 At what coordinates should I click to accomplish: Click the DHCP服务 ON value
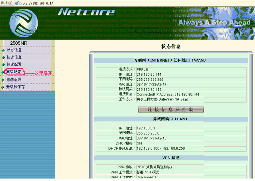(139, 143)
